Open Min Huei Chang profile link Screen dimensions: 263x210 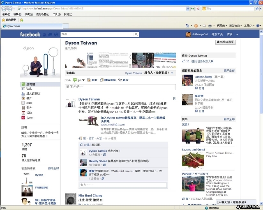[x=90, y=196]
